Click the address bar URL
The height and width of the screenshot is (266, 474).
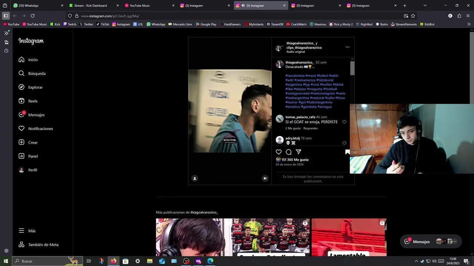point(110,16)
